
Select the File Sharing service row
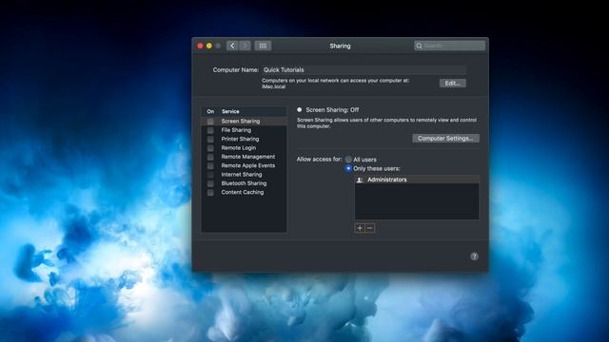(245, 130)
